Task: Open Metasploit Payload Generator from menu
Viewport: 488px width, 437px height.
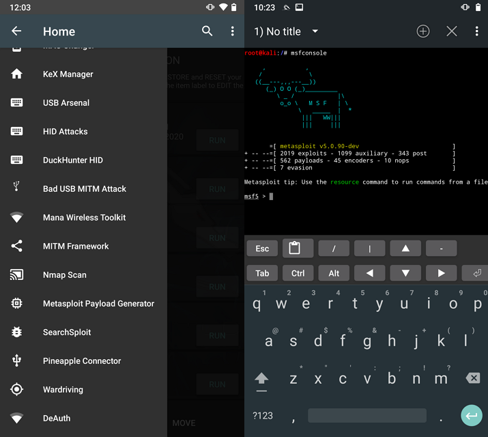Action: (x=98, y=304)
